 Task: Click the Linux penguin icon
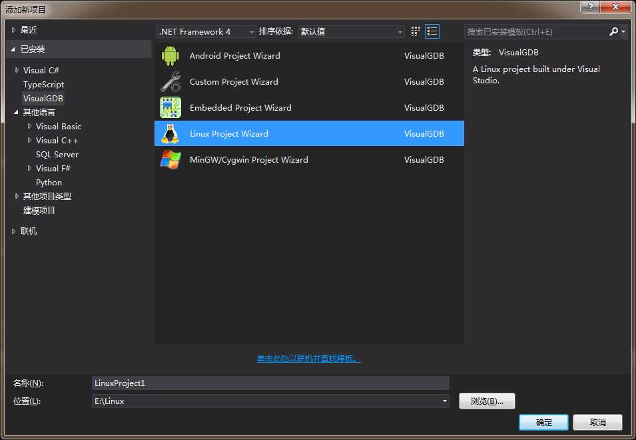pyautogui.click(x=170, y=133)
